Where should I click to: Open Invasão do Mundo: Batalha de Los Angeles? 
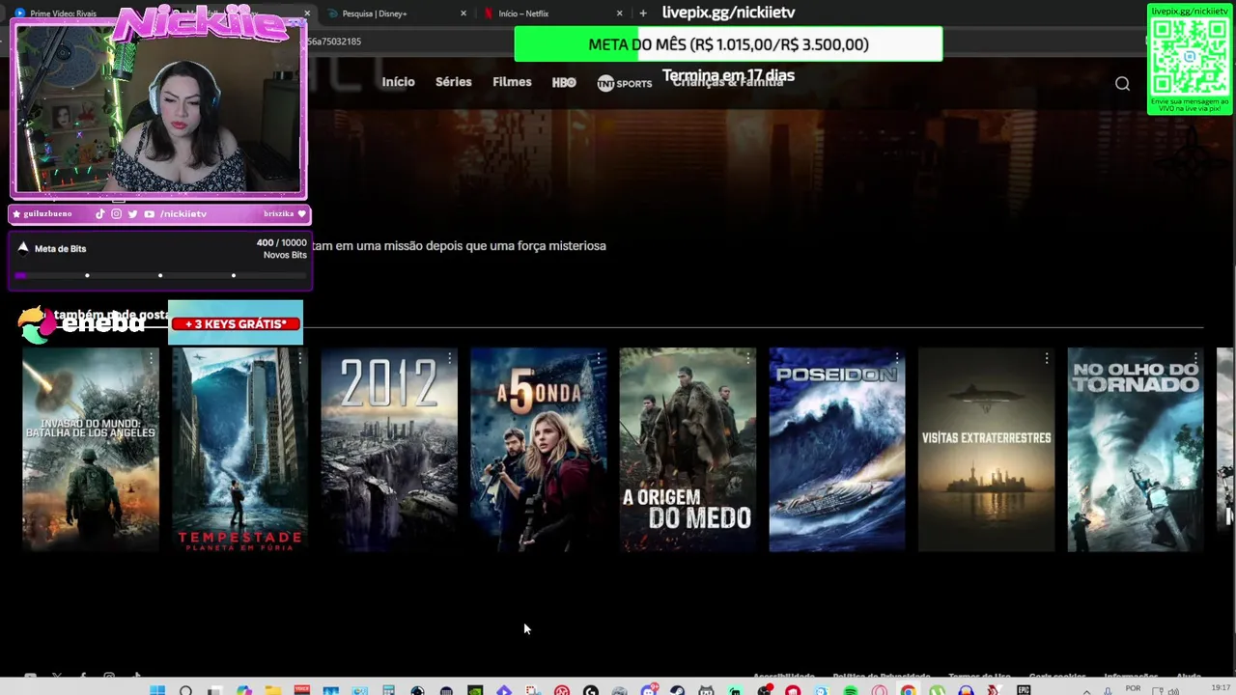point(91,450)
